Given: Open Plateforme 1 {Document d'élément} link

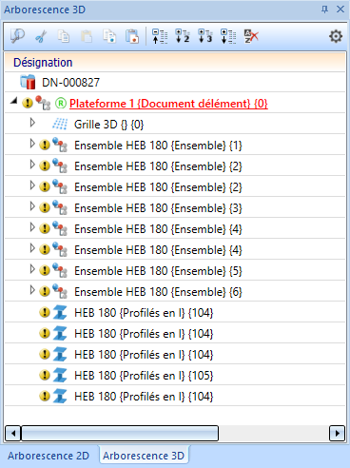Looking at the screenshot, I should tap(168, 104).
